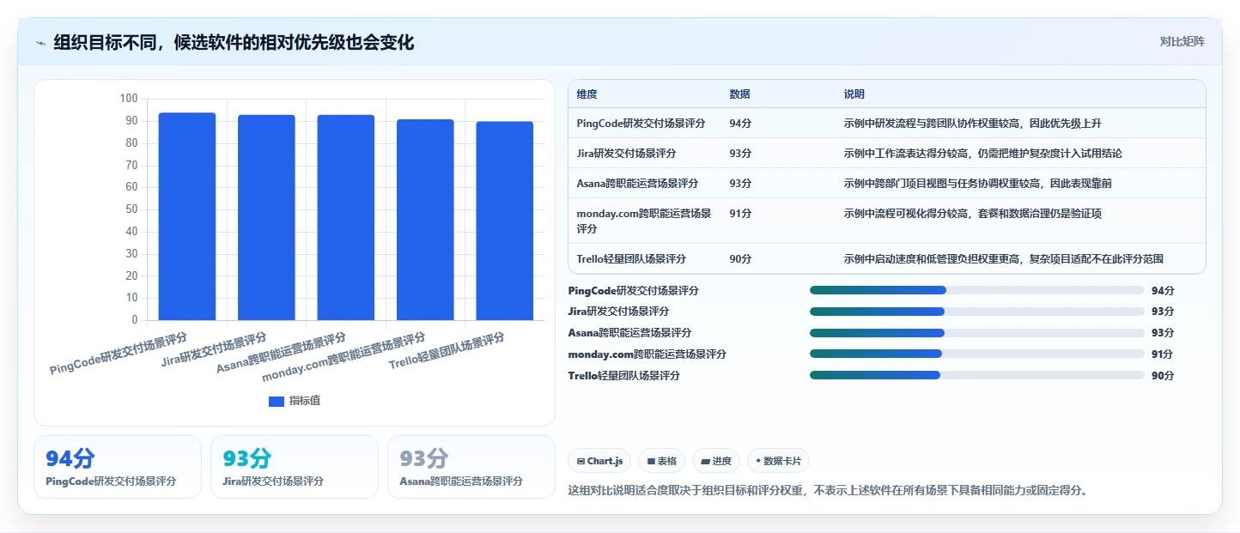Click the lightning icon beside the title

(x=40, y=42)
